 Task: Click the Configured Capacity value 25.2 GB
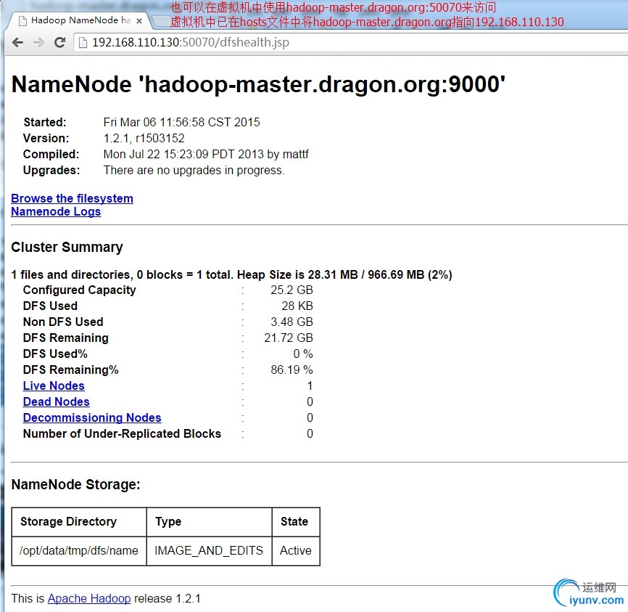click(x=292, y=290)
